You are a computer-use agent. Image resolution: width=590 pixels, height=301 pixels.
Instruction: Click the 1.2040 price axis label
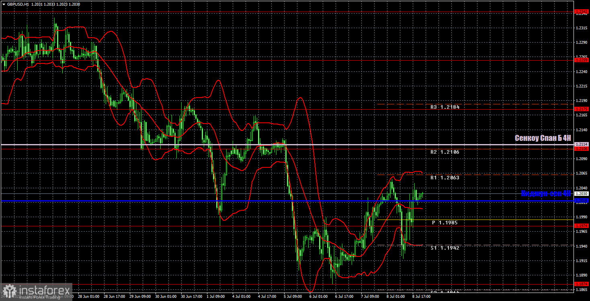tap(582, 188)
